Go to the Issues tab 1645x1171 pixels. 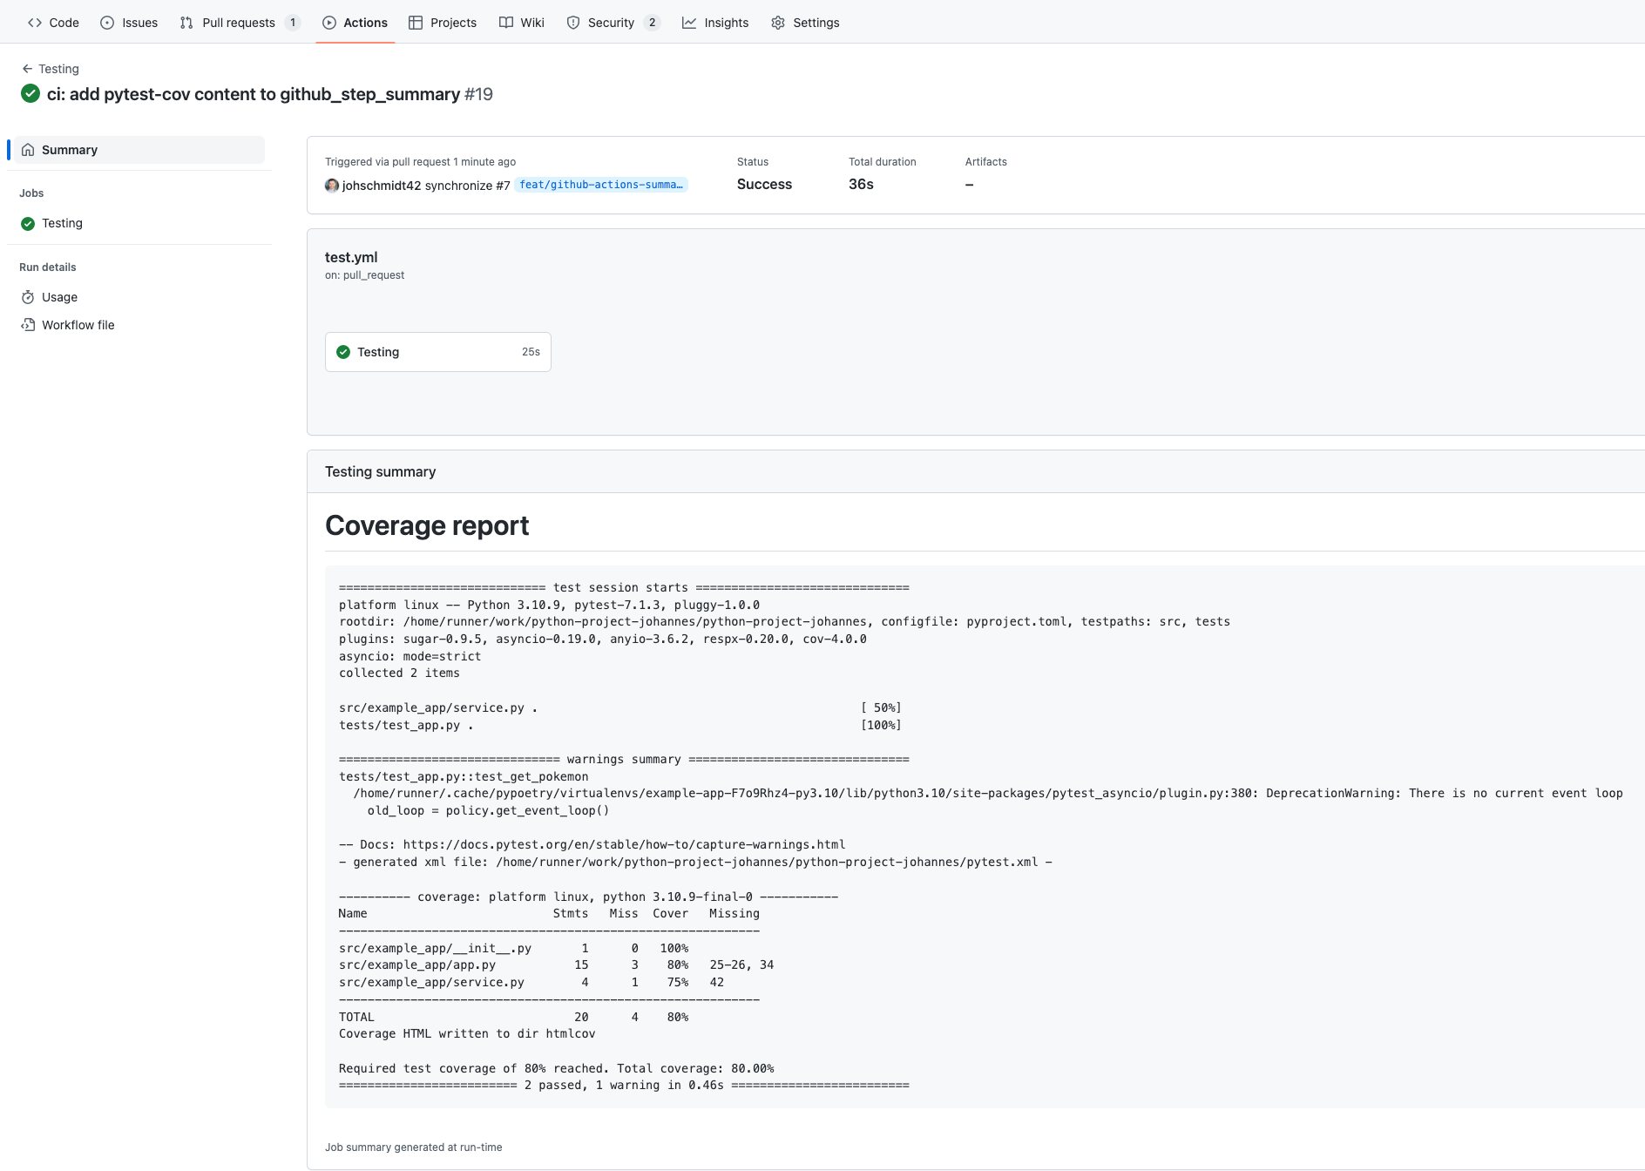[x=129, y=23]
